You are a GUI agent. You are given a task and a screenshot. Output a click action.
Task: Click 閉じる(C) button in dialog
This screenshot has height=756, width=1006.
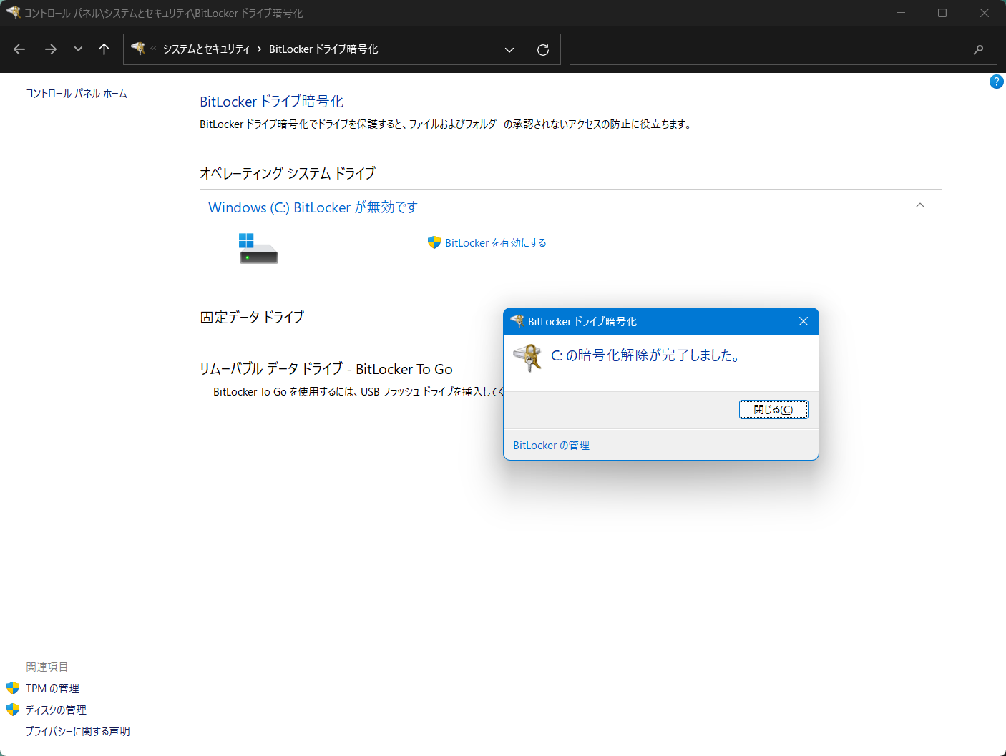[x=773, y=409]
